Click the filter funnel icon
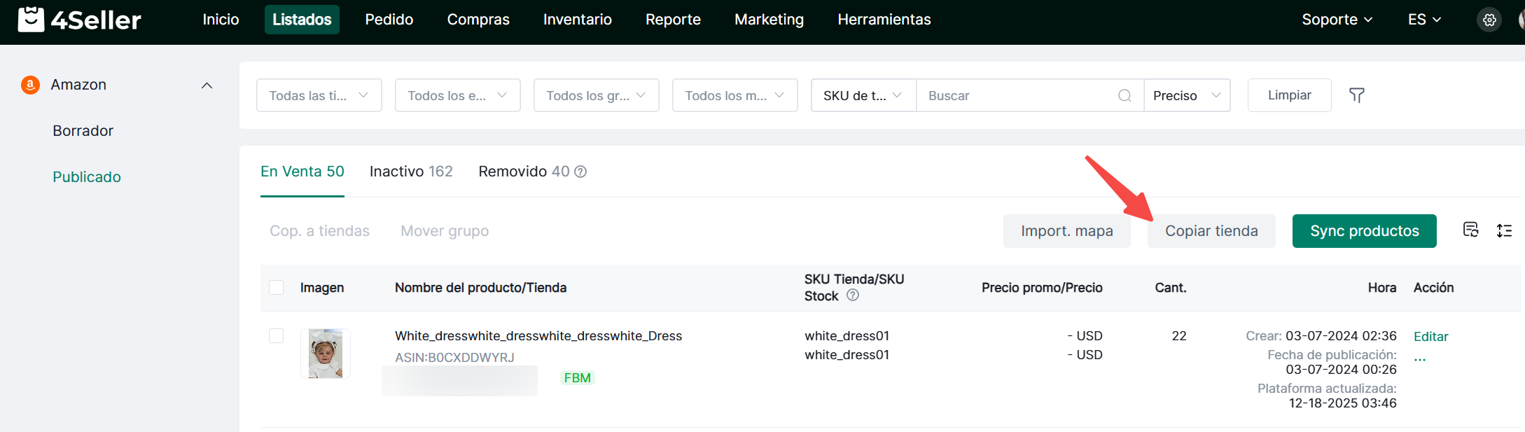Image resolution: width=1525 pixels, height=432 pixels. coord(1356,95)
